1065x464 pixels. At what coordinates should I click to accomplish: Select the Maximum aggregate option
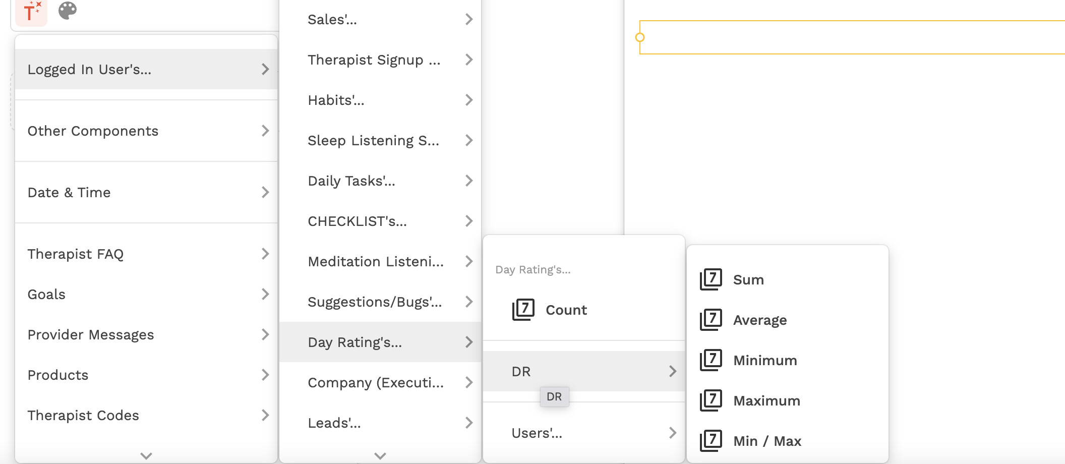tap(766, 401)
